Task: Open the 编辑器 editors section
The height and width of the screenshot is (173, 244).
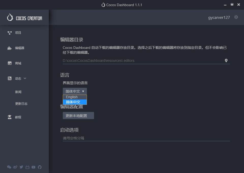Action: pyautogui.click(x=20, y=48)
